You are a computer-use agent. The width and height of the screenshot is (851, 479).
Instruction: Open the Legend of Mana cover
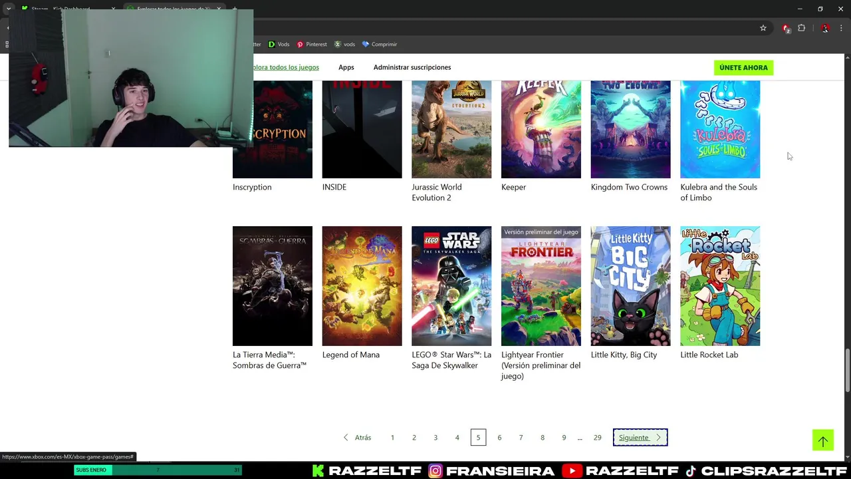pyautogui.click(x=362, y=286)
